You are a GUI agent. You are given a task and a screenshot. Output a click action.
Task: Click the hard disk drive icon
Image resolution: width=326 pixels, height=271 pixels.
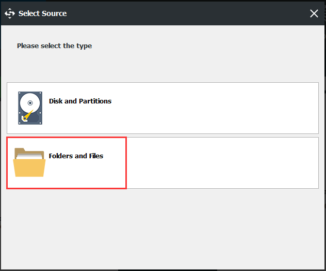30,108
